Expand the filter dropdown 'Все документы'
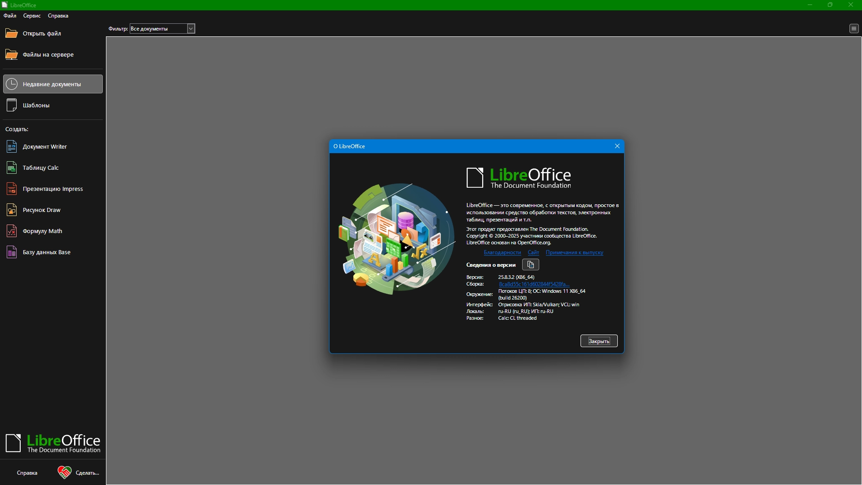This screenshot has height=485, width=862. click(191, 29)
